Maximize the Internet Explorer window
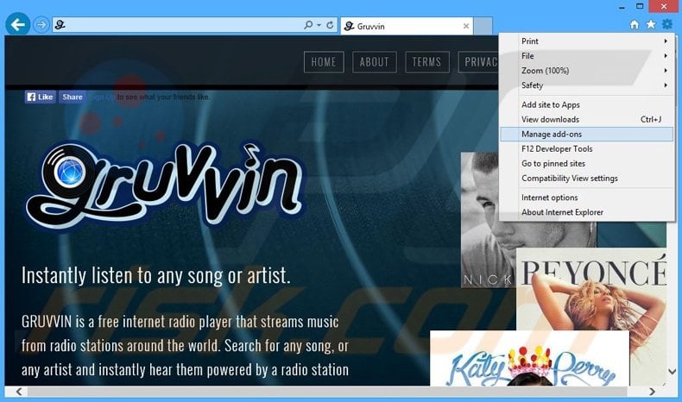The height and width of the screenshot is (402, 682). pos(640,7)
